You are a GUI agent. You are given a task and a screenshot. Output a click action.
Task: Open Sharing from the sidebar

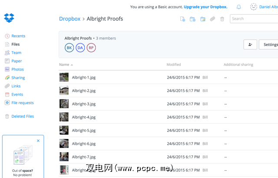(18, 78)
